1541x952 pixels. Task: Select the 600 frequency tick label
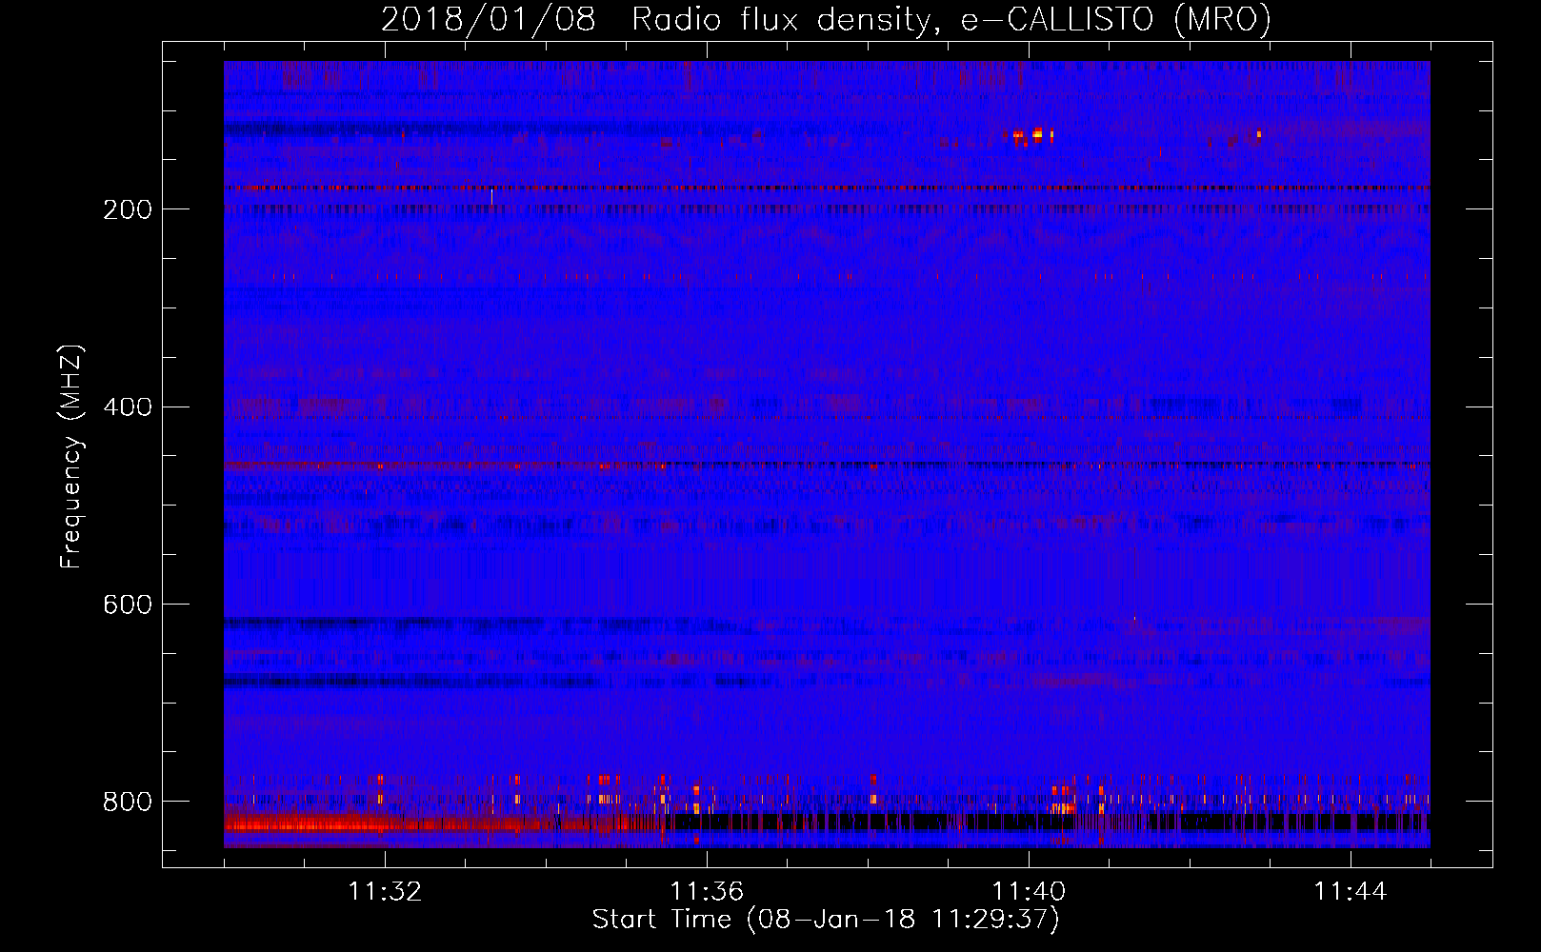tap(127, 605)
